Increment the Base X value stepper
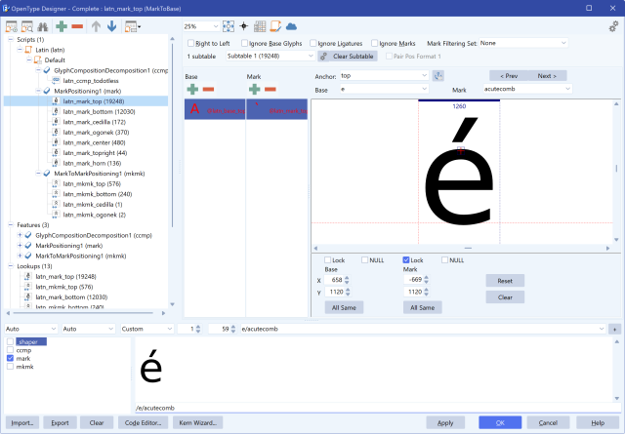 (347, 278)
